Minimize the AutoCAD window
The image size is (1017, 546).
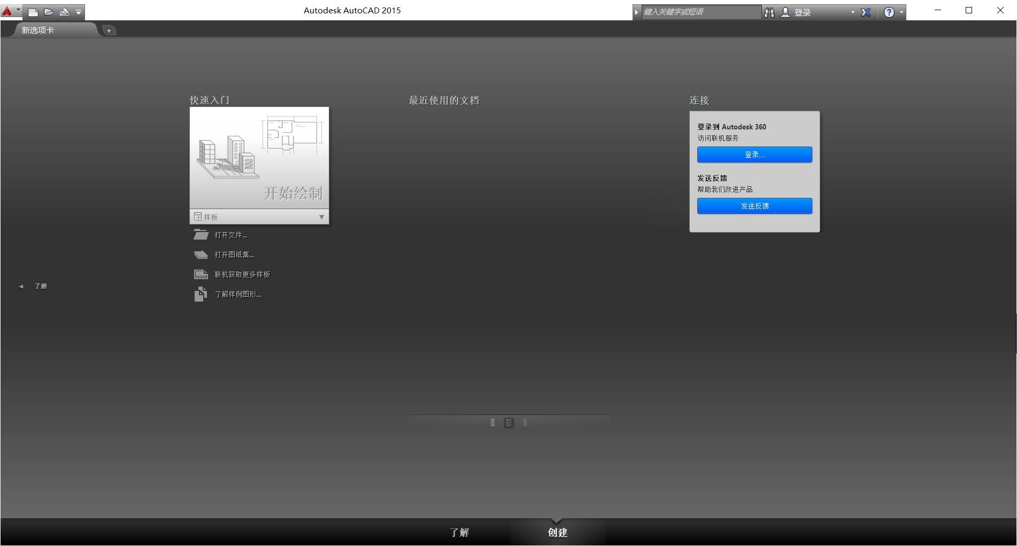[x=937, y=10]
